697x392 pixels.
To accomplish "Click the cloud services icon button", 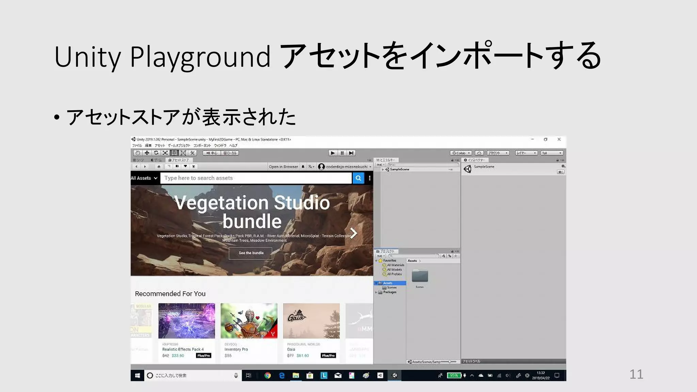I will tap(479, 153).
